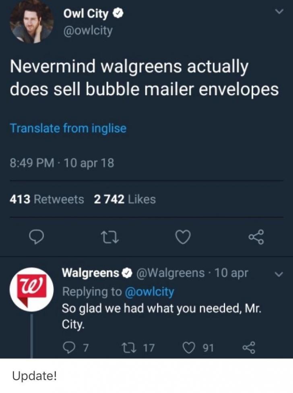Click Walgreens verified badge
293x393 pixels.
(127, 273)
